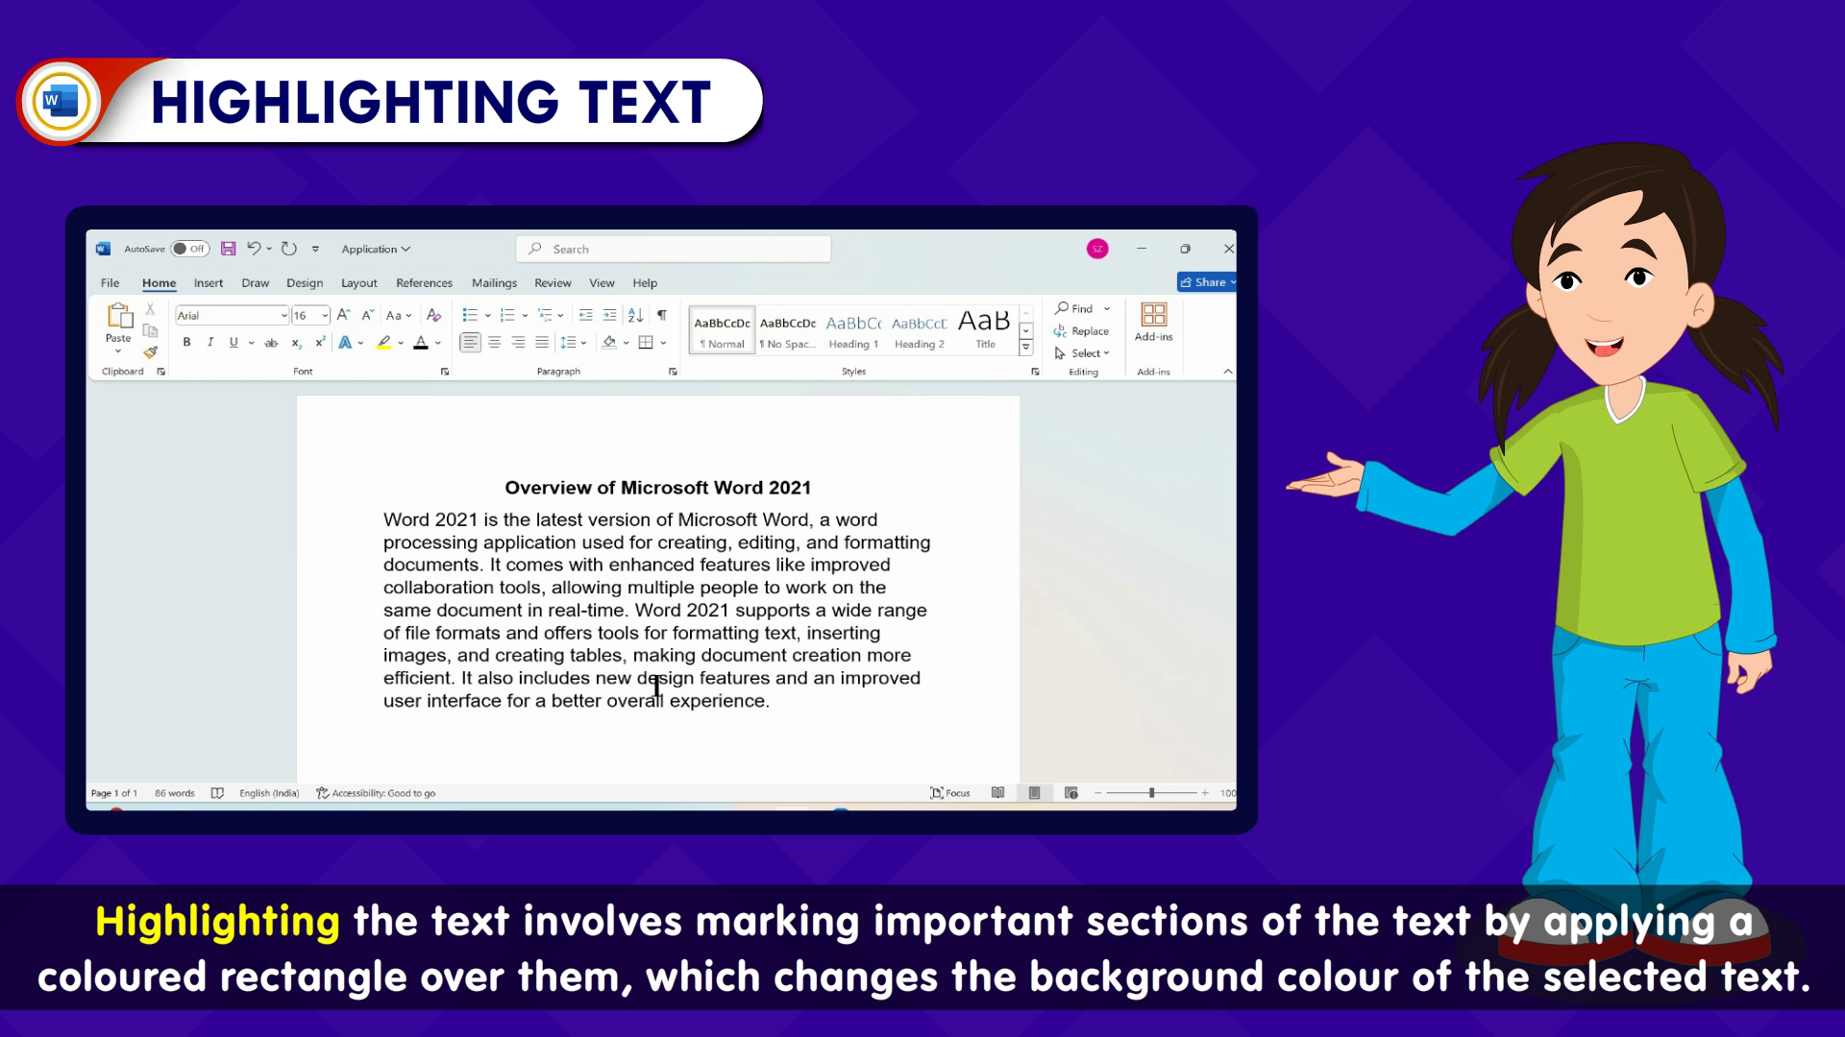
Task: Expand the Styles gallery more arrow
Action: tap(1026, 348)
